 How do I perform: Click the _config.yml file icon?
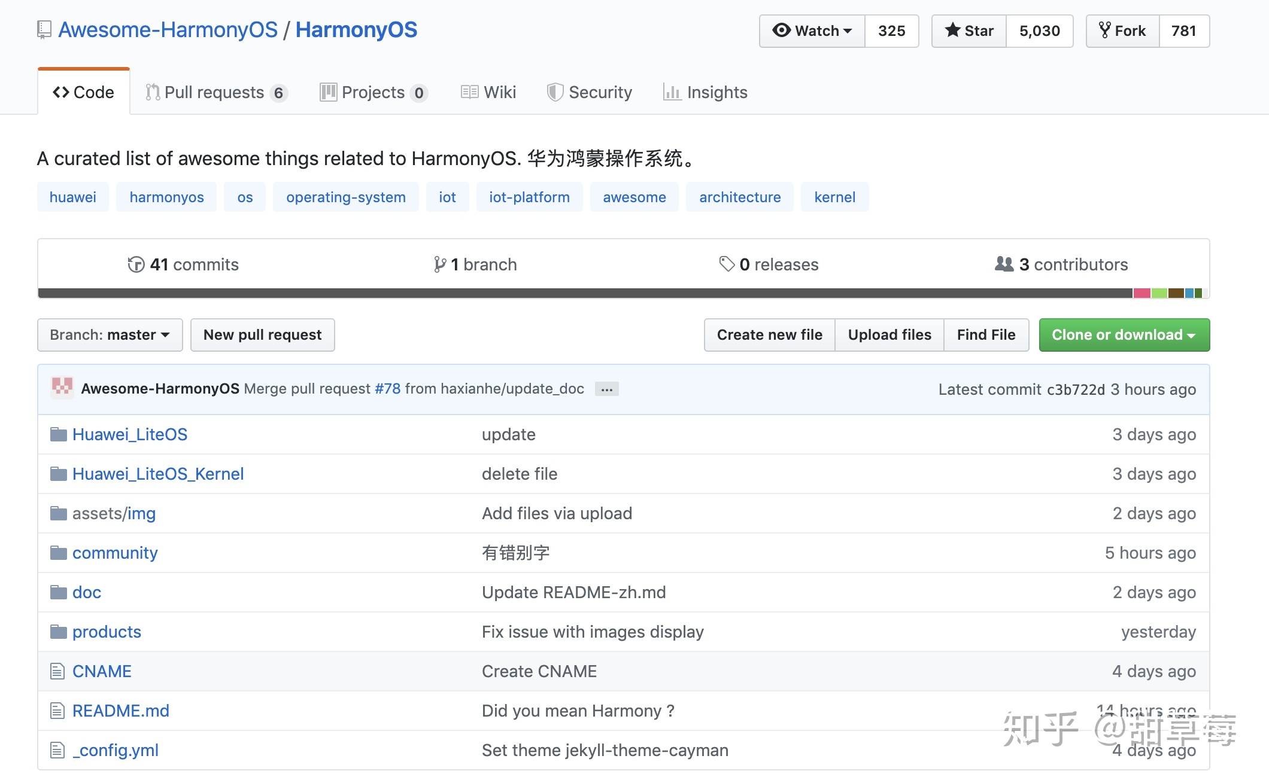pyautogui.click(x=57, y=750)
